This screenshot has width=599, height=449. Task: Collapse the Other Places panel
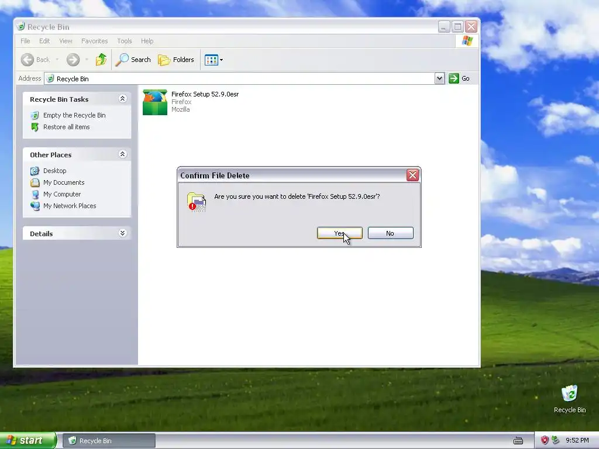122,154
